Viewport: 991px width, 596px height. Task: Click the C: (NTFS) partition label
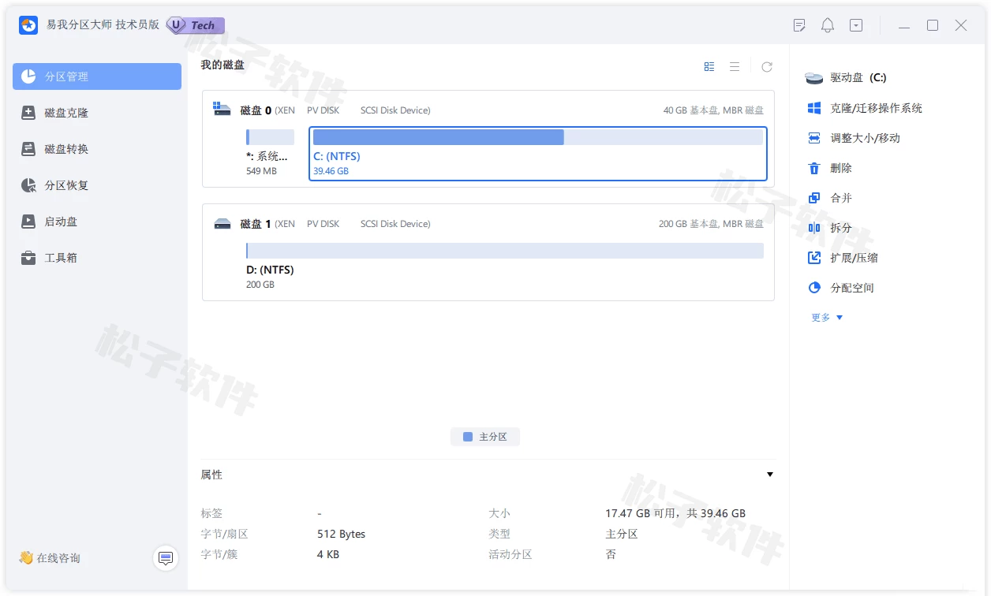pyautogui.click(x=337, y=156)
